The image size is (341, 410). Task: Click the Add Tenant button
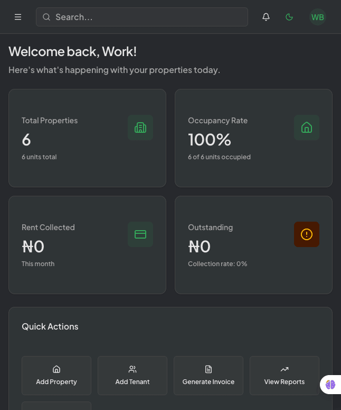click(x=132, y=376)
